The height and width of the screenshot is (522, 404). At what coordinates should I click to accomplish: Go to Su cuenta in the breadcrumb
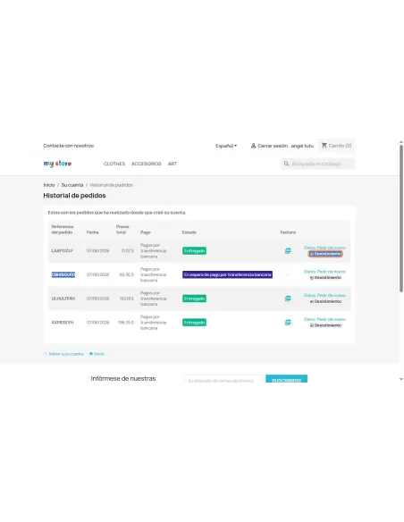72,185
